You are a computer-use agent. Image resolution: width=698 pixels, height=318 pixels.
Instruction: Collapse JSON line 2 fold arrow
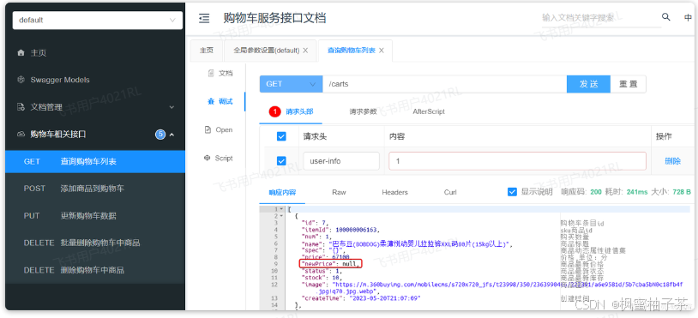pos(281,216)
